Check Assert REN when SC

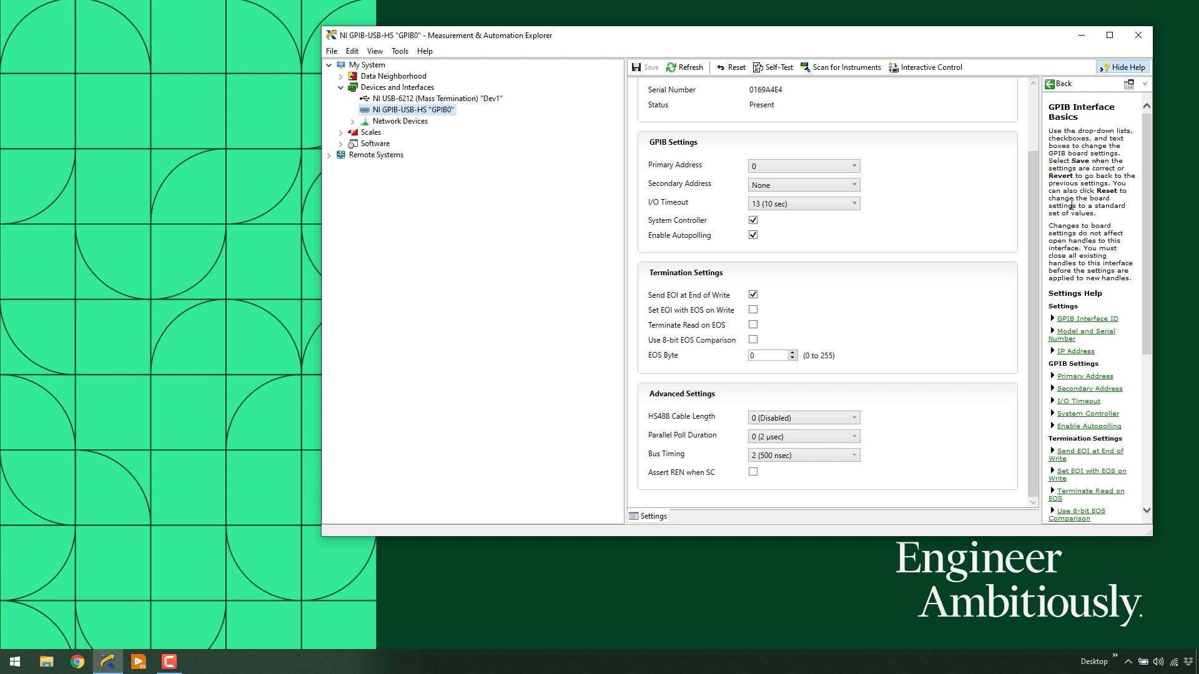pos(753,472)
